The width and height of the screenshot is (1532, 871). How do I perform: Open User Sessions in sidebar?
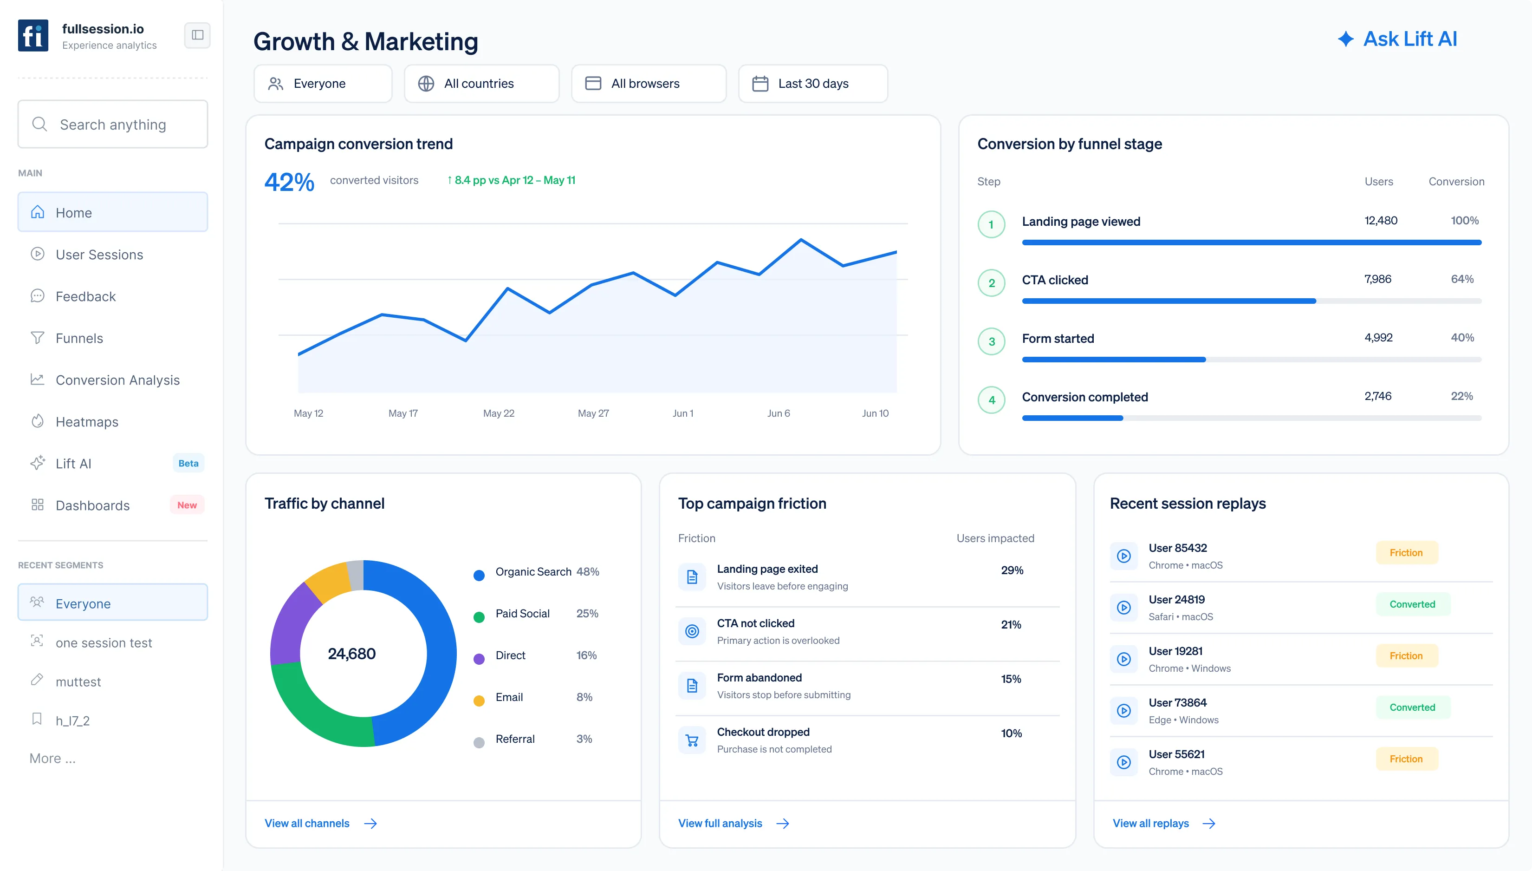coord(113,254)
